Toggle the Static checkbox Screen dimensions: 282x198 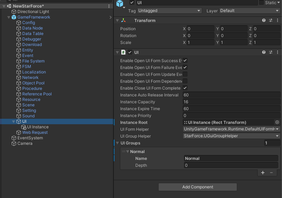coord(261,2)
